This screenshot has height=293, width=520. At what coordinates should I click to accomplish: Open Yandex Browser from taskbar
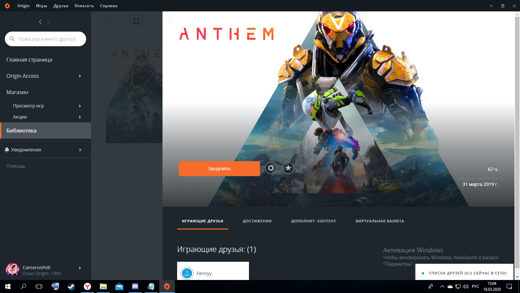click(87, 286)
